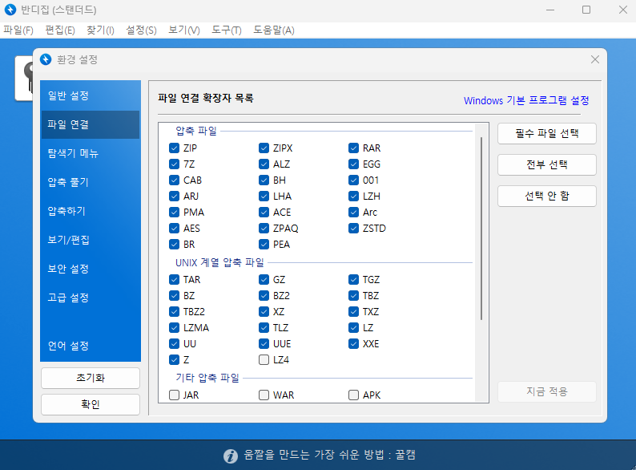Image resolution: width=636 pixels, height=470 pixels.
Task: Open the 보기(V) menu
Action: point(184,30)
